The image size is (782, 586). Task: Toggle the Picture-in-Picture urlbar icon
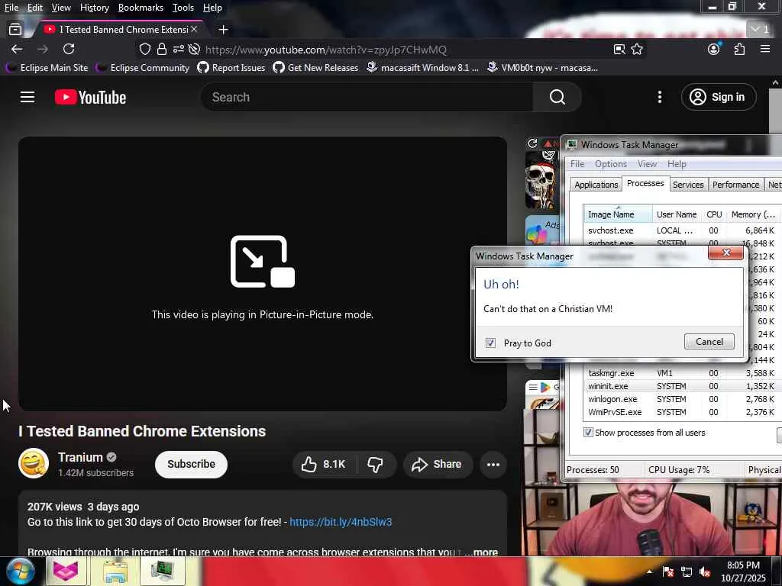[619, 49]
